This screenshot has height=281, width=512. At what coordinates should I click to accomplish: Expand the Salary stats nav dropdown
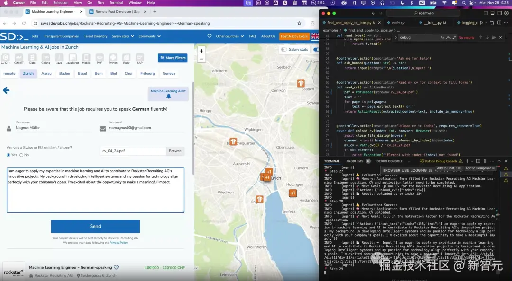point(123,36)
